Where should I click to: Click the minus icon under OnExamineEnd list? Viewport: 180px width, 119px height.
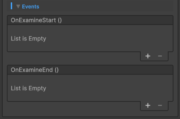(x=160, y=105)
